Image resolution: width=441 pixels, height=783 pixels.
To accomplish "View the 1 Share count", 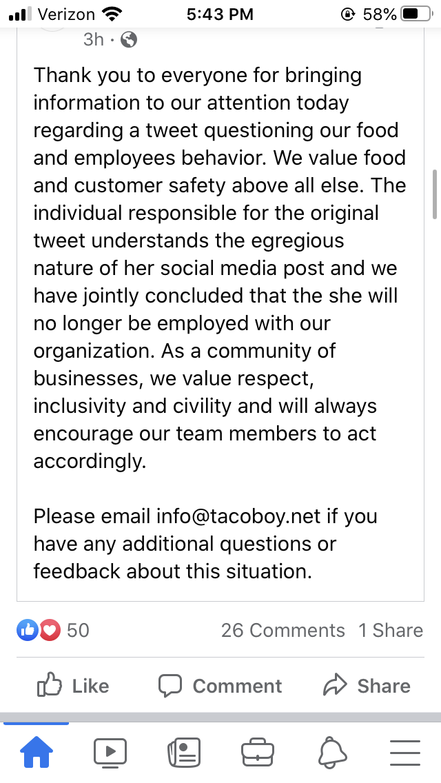I will (x=391, y=630).
